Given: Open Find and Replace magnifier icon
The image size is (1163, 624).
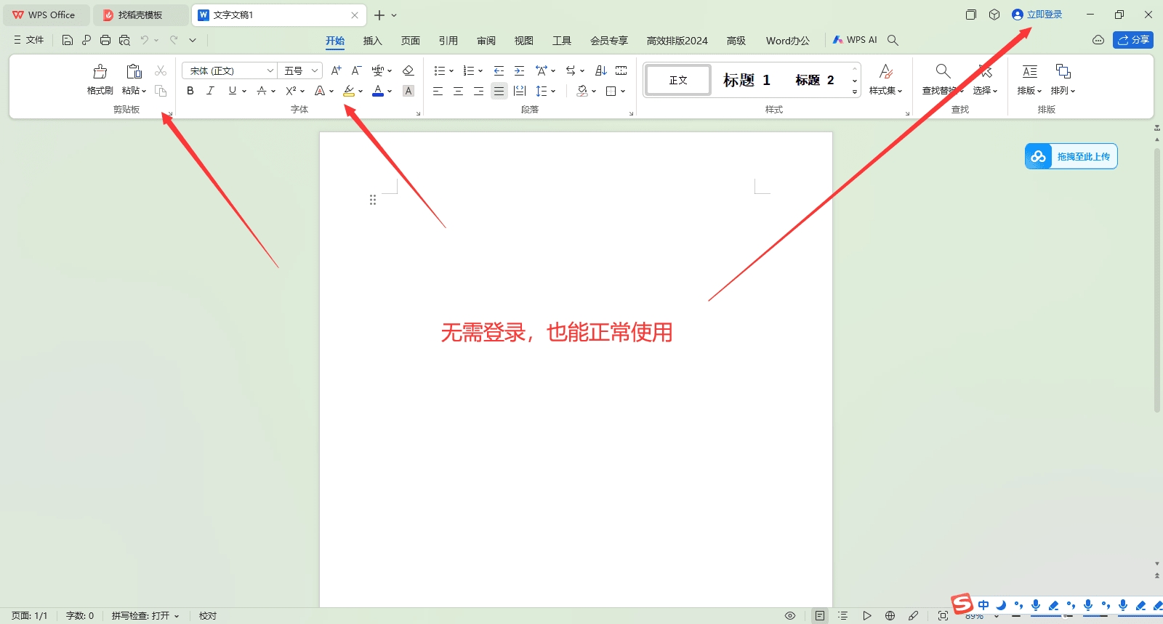Looking at the screenshot, I should coord(943,71).
